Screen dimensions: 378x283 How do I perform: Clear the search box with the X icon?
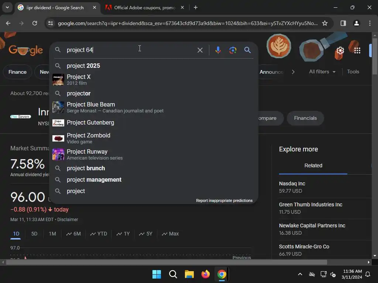click(200, 50)
